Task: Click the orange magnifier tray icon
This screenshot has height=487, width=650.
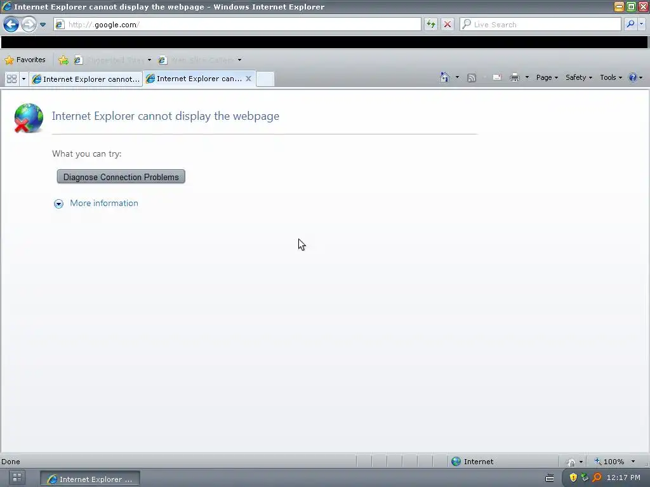Action: tap(597, 478)
